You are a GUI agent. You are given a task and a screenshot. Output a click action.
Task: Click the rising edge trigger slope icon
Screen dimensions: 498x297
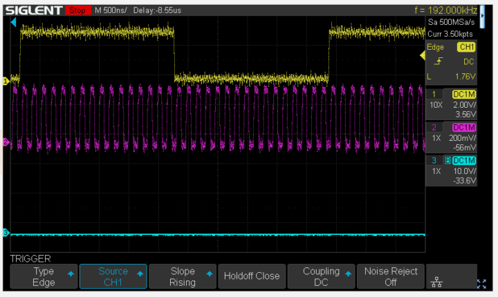(439, 61)
